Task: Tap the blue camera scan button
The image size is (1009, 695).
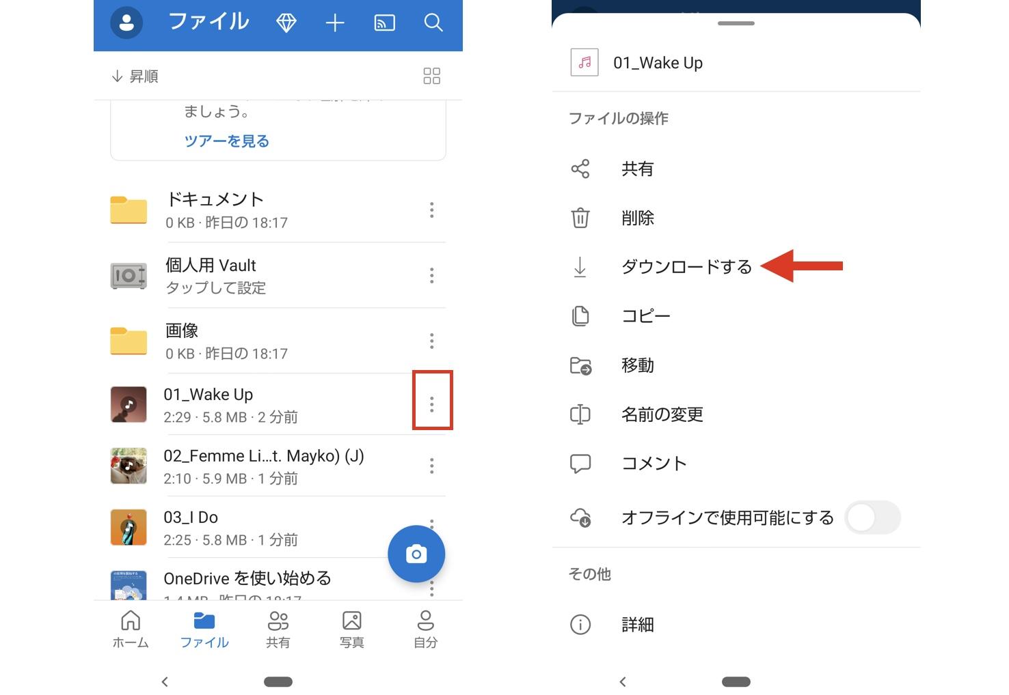Action: [x=416, y=554]
